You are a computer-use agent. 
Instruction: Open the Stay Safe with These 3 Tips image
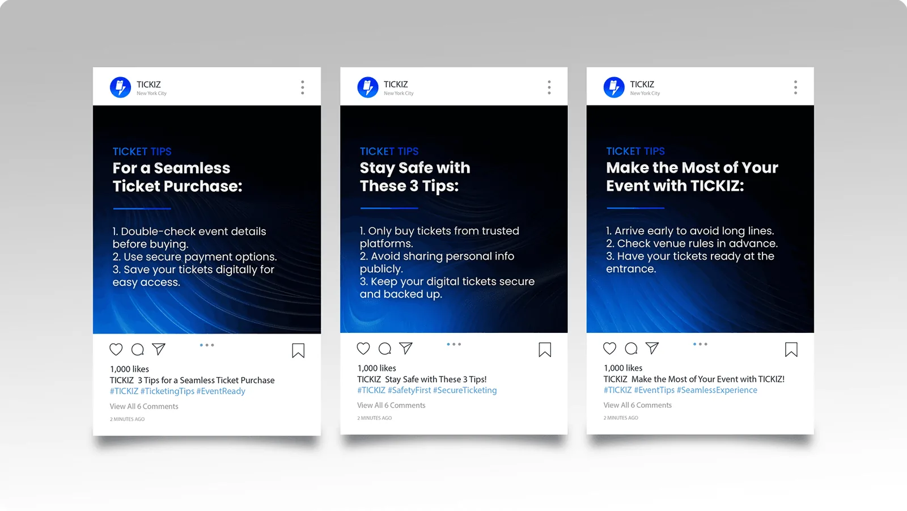[453, 219]
